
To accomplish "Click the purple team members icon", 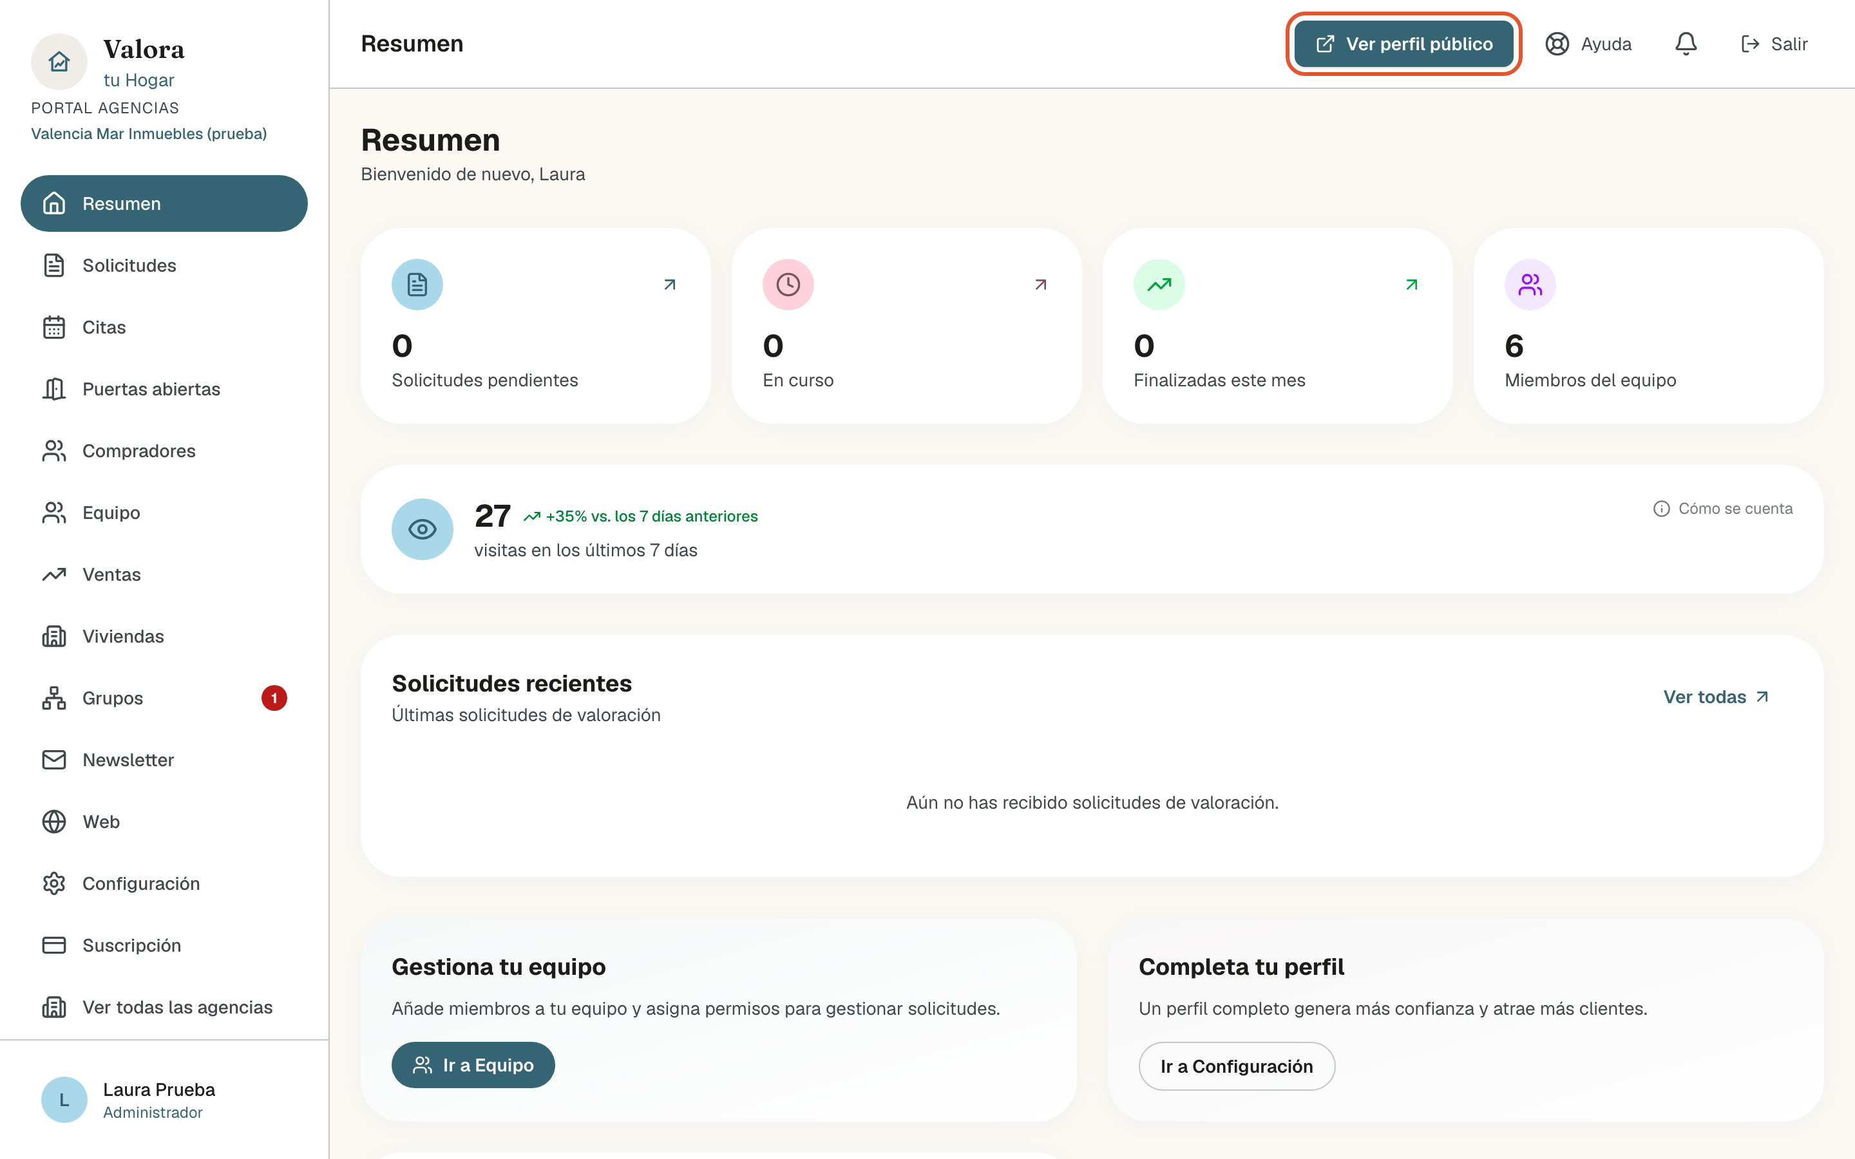I will [1530, 285].
